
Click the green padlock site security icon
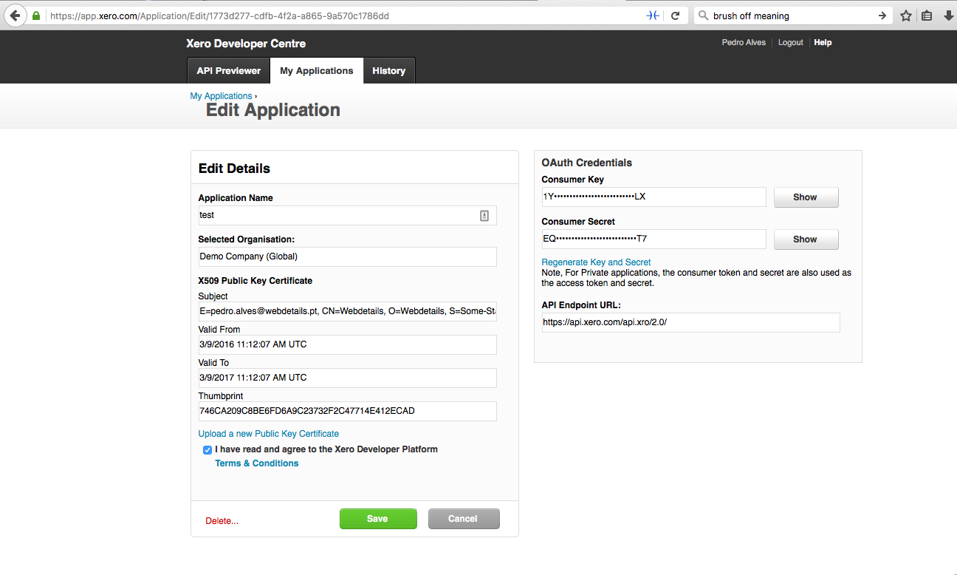tap(36, 16)
